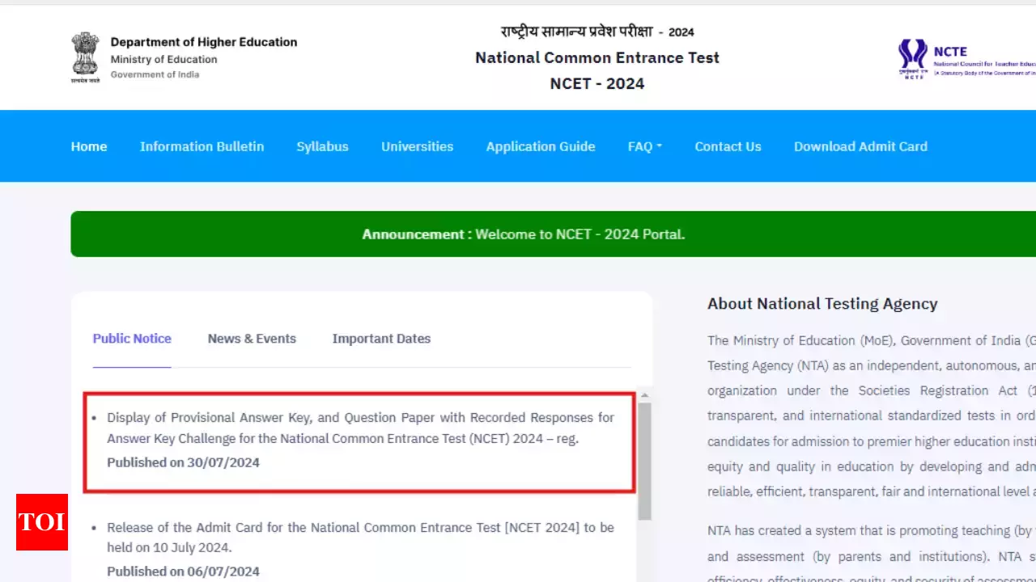Open the Provisional Answer Key notice
Viewport: 1036px width, 582px height.
360,428
